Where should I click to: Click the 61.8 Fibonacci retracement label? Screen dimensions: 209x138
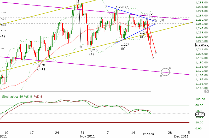pos(3,31)
